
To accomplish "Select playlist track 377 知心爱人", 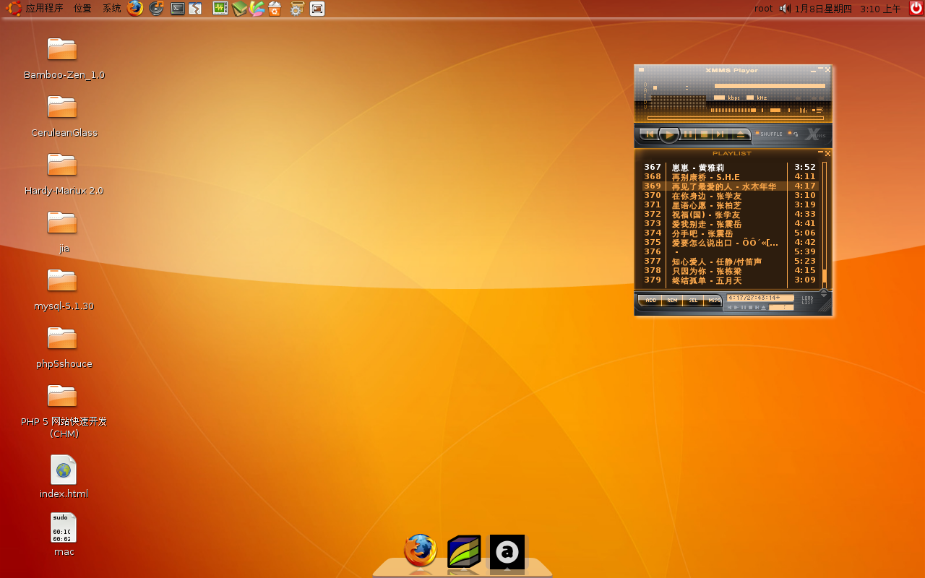I will click(x=730, y=262).
